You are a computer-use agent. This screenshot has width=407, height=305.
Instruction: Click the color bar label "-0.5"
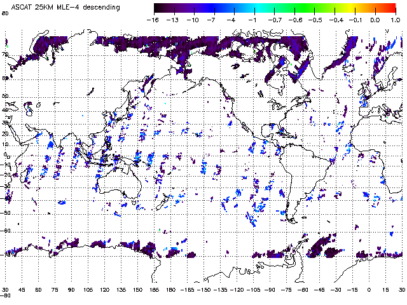point(315,20)
